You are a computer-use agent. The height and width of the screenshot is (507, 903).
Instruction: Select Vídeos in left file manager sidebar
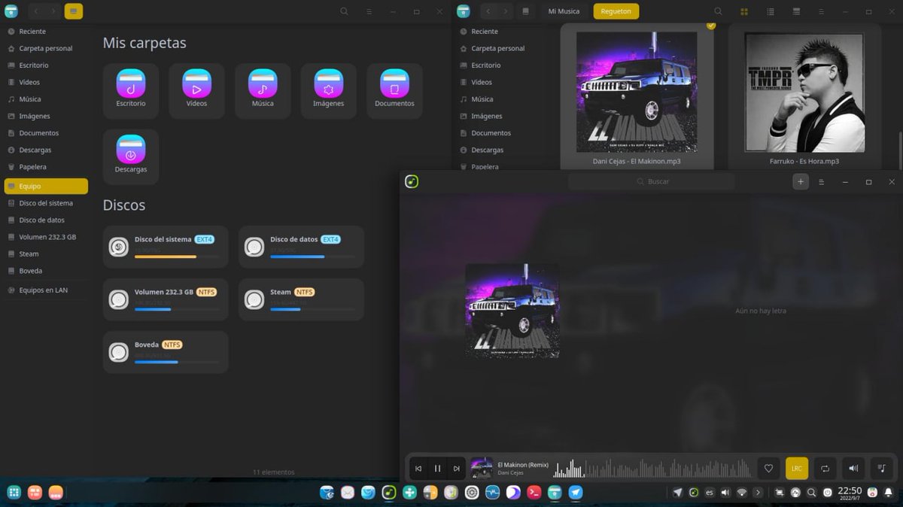[45, 82]
